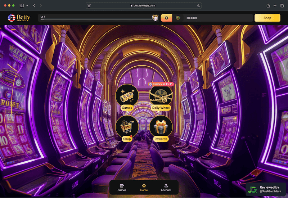Click the BC 3,000 balance display
This screenshot has width=288, height=198.
click(192, 18)
